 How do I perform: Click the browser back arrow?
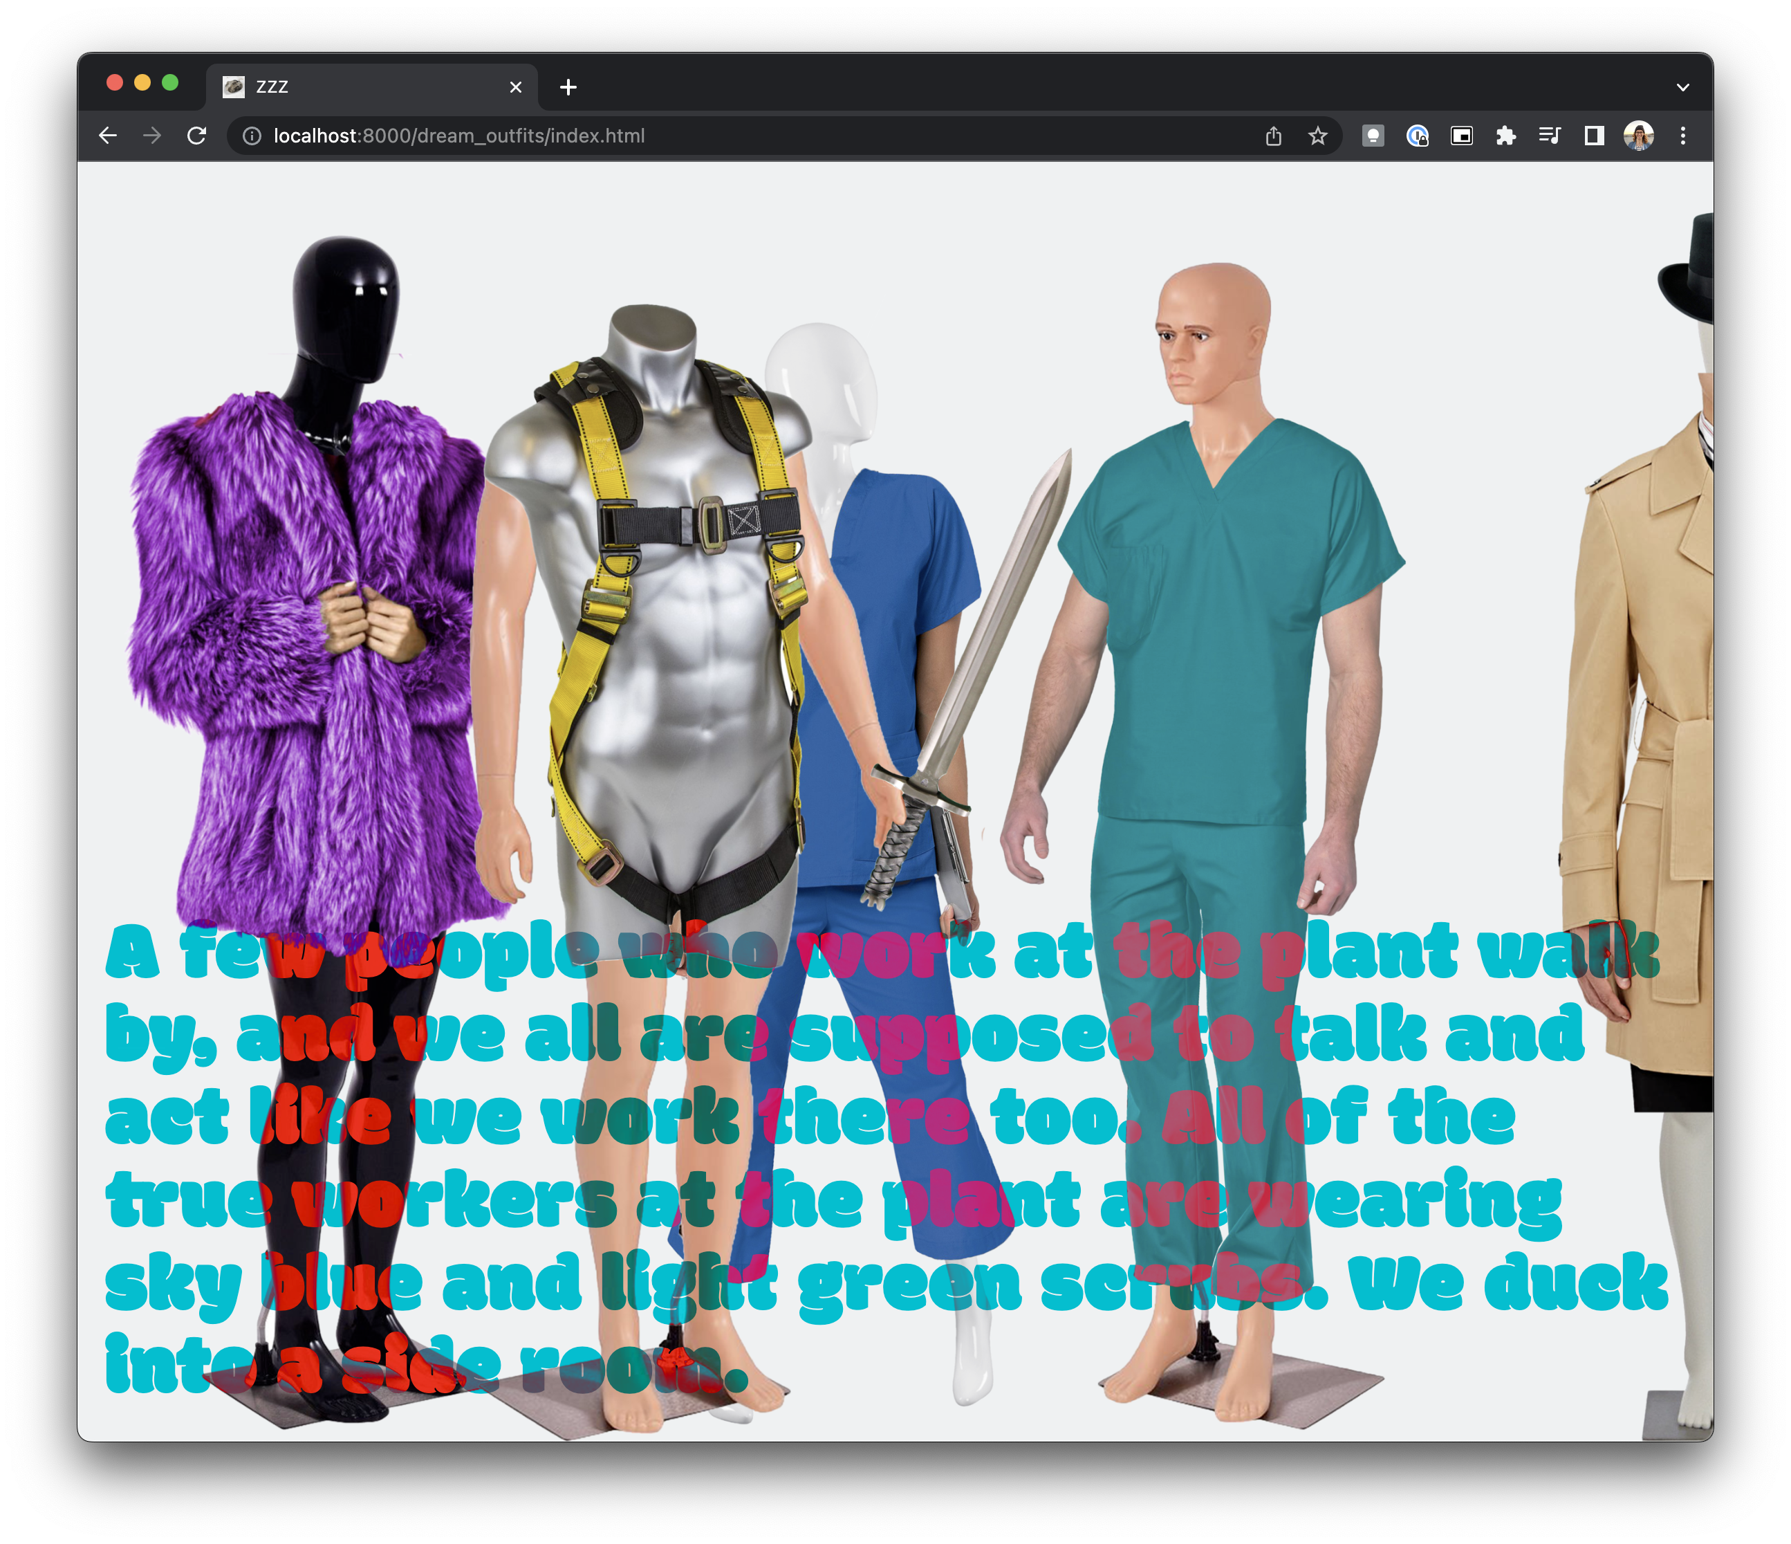pos(108,136)
